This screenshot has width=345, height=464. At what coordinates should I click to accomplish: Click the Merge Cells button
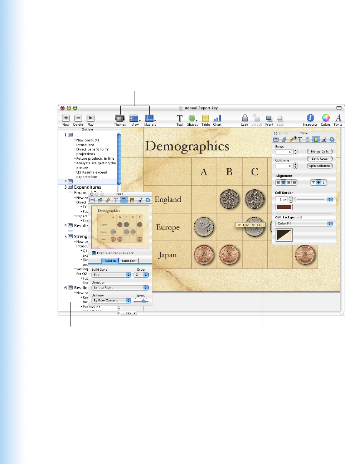320,151
